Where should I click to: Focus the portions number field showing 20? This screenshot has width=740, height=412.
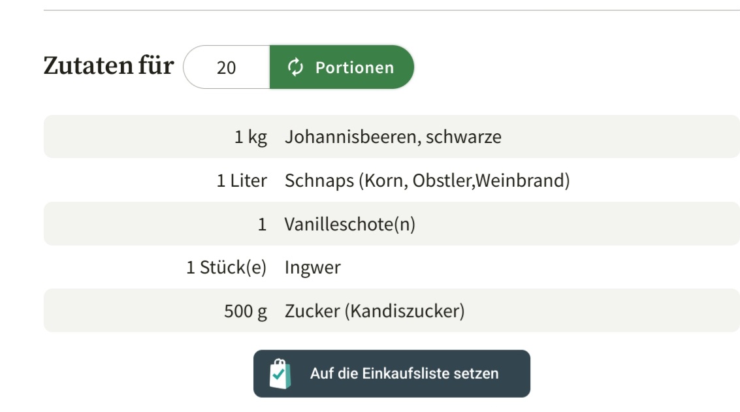point(227,67)
